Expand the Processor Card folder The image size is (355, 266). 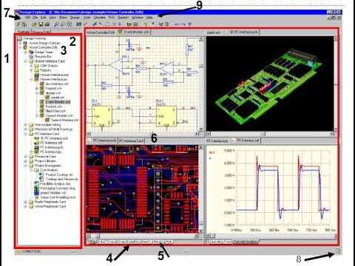pos(25,157)
